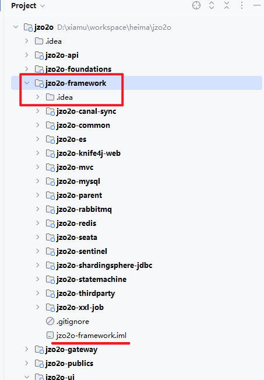Image resolution: width=264 pixels, height=380 pixels.
Task: Select the jzo2o-xxl-job module
Action: (80, 307)
